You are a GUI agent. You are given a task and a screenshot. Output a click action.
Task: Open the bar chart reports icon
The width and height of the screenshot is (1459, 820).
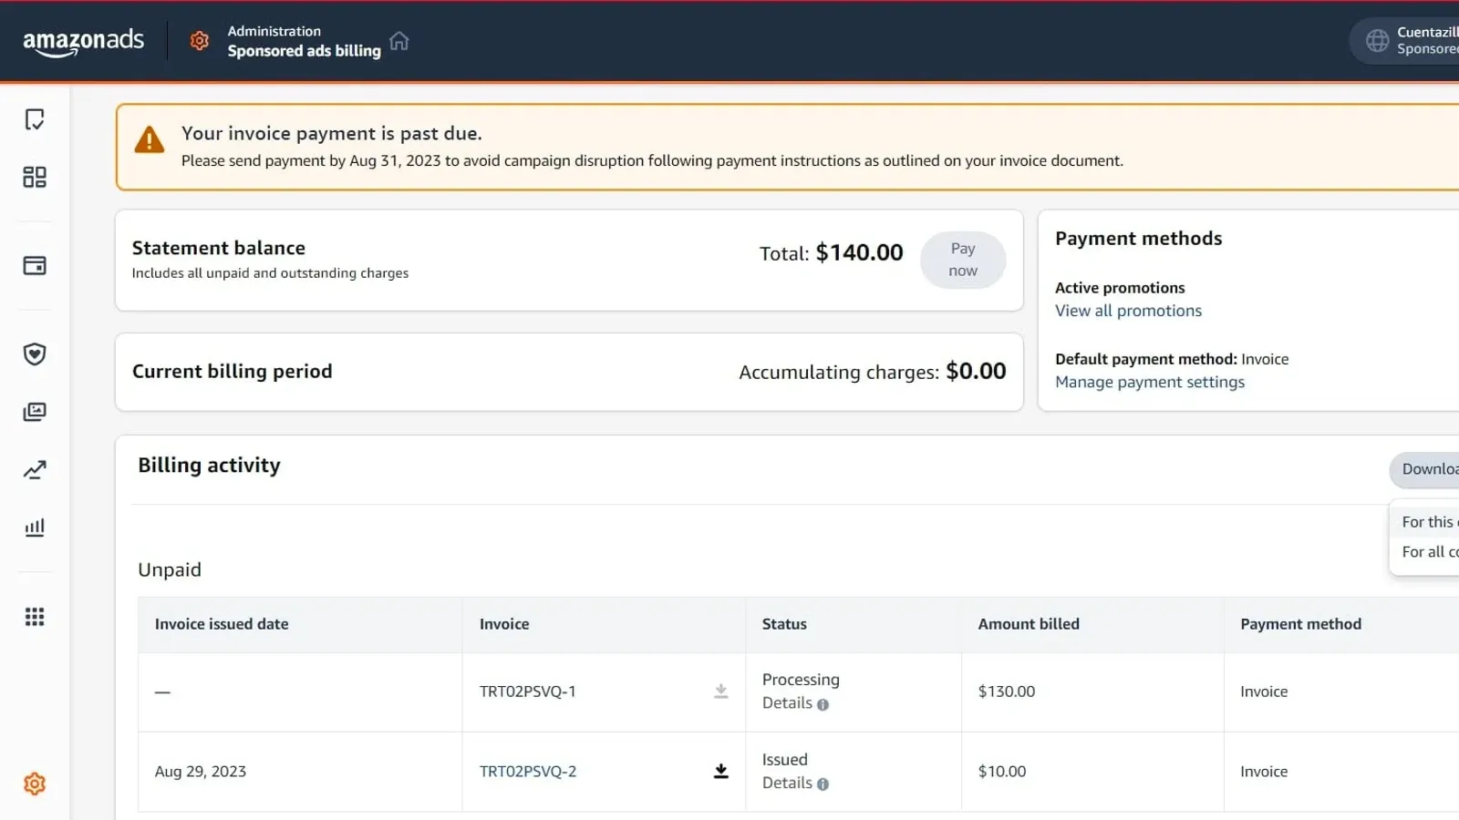click(x=34, y=527)
